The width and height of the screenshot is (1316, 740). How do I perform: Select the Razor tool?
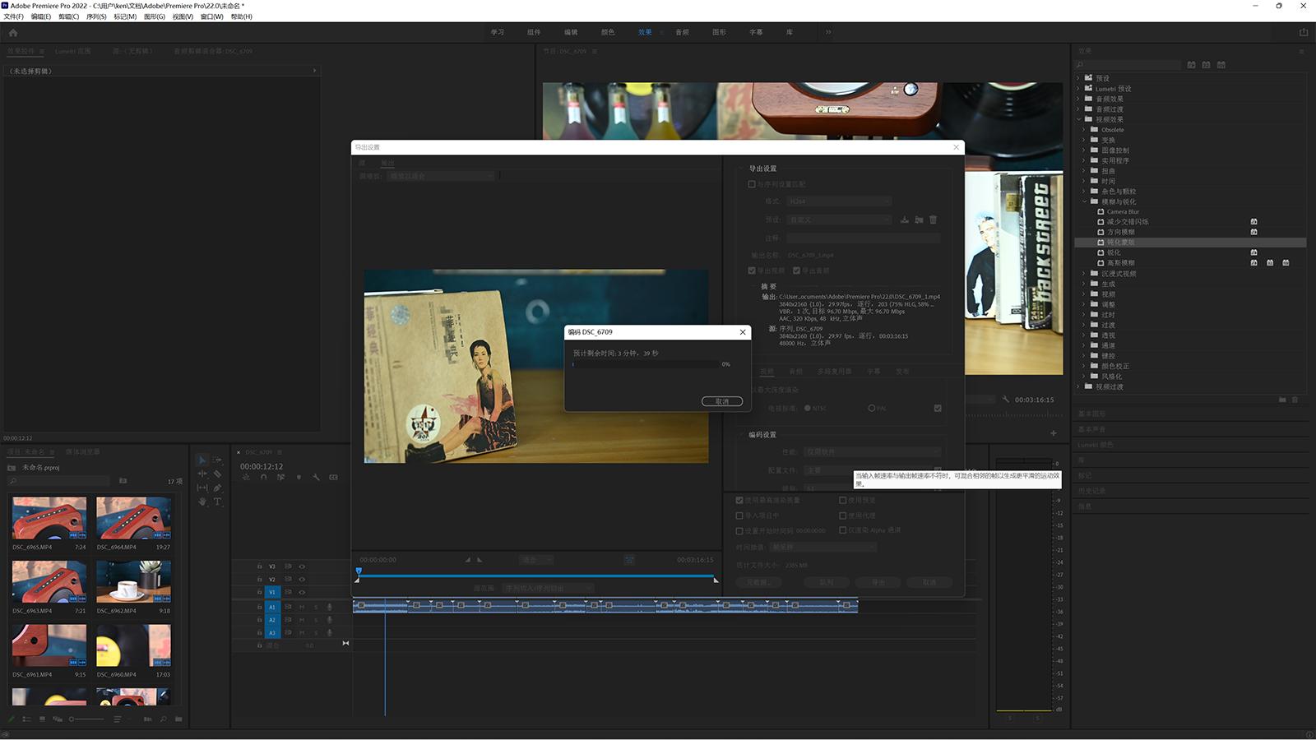[218, 474]
